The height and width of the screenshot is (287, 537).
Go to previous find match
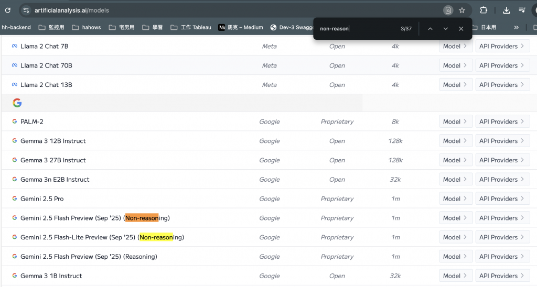click(x=430, y=29)
